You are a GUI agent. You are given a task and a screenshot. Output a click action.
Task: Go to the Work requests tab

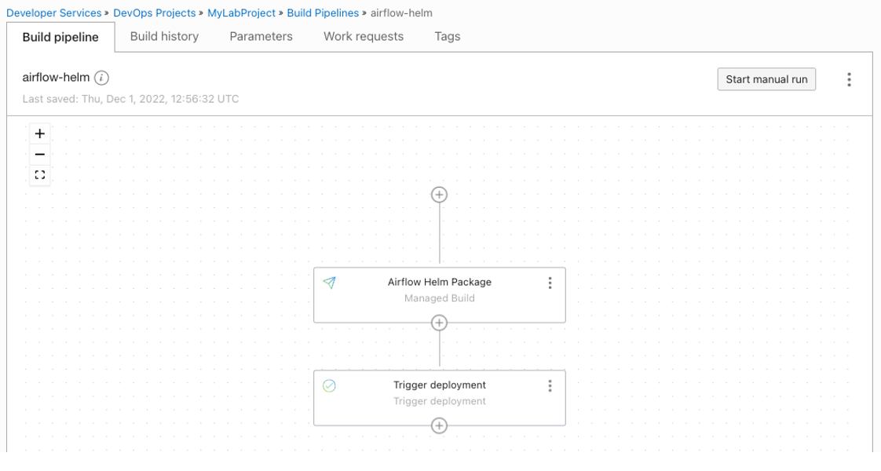click(x=364, y=36)
